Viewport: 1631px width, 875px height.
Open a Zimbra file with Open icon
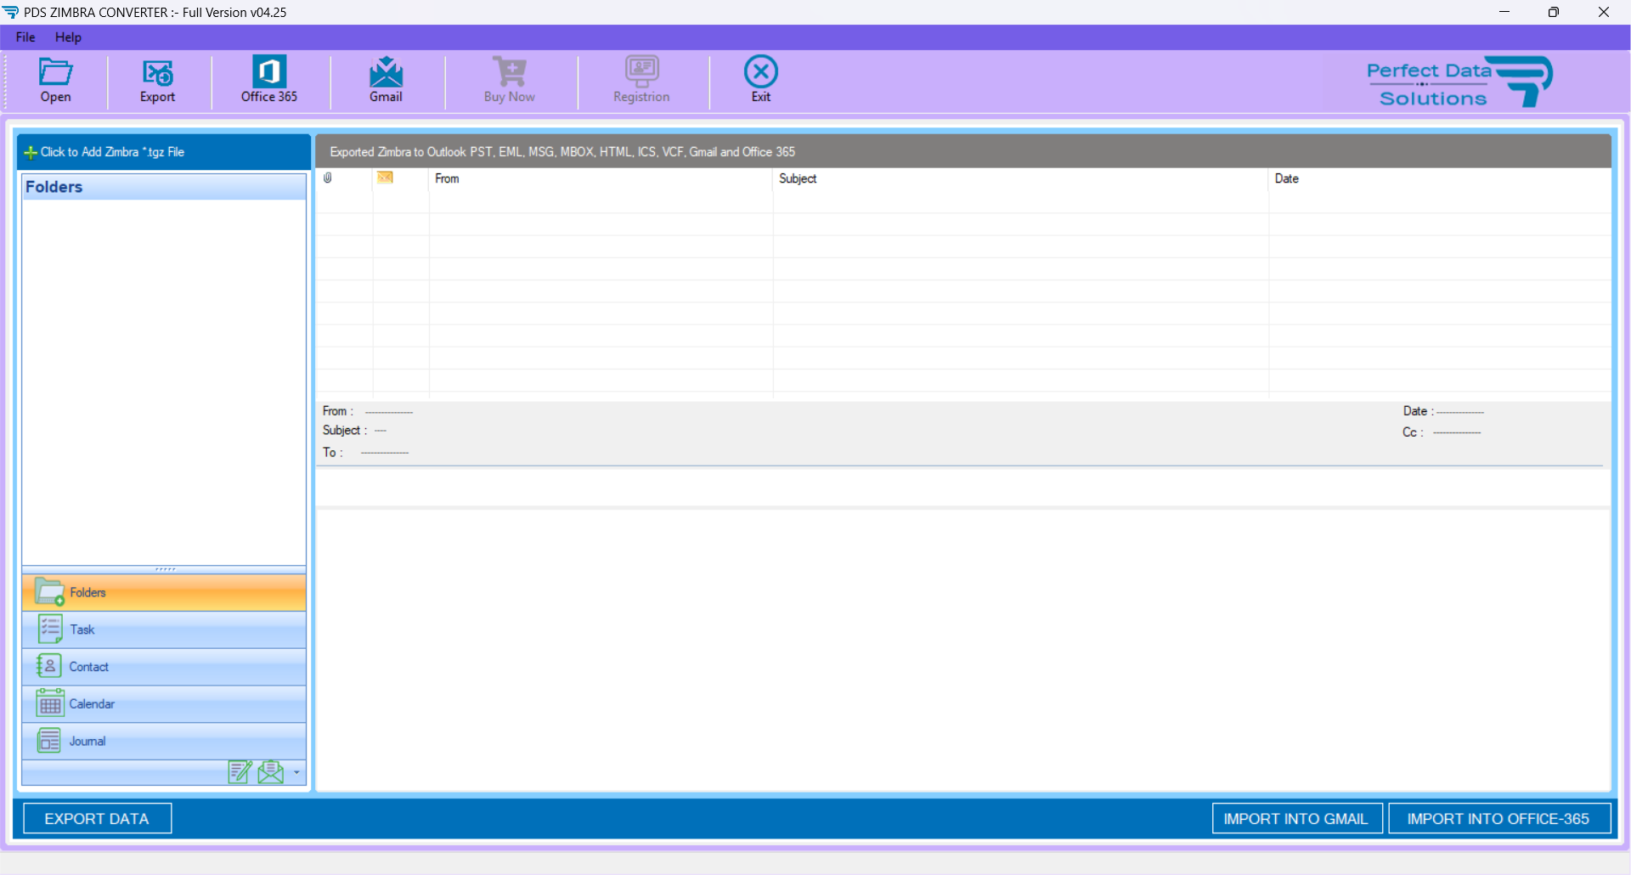pos(56,81)
